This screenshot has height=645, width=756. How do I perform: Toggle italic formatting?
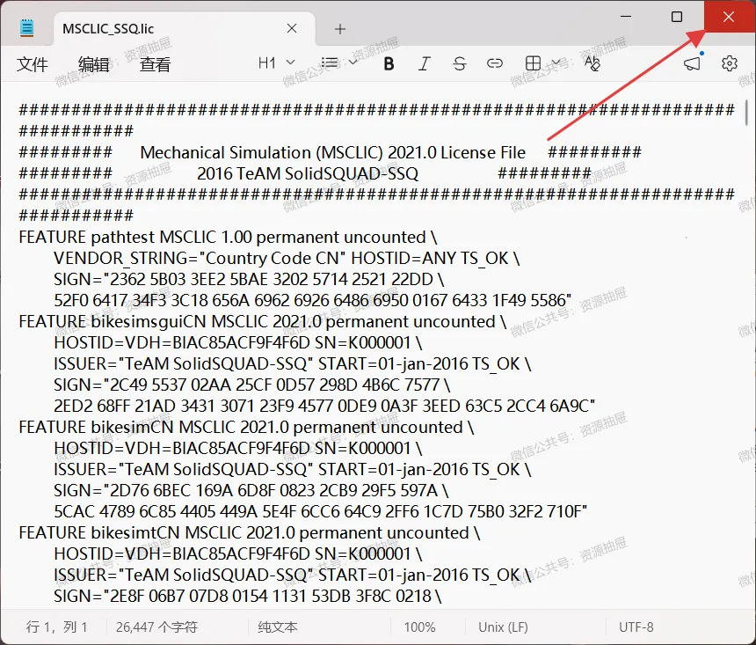click(x=424, y=63)
